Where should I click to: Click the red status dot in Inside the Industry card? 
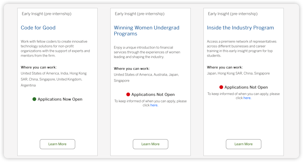(x=221, y=87)
